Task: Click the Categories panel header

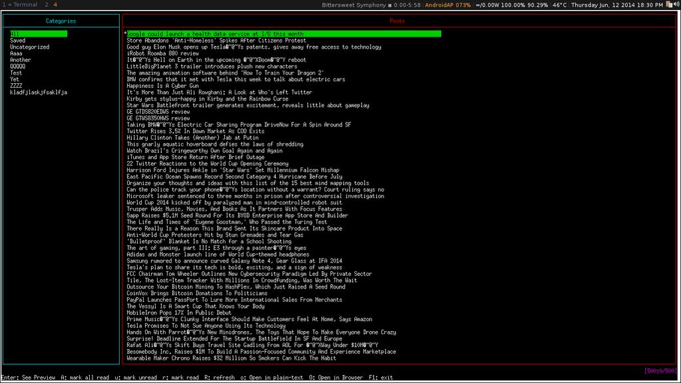Action: point(61,21)
